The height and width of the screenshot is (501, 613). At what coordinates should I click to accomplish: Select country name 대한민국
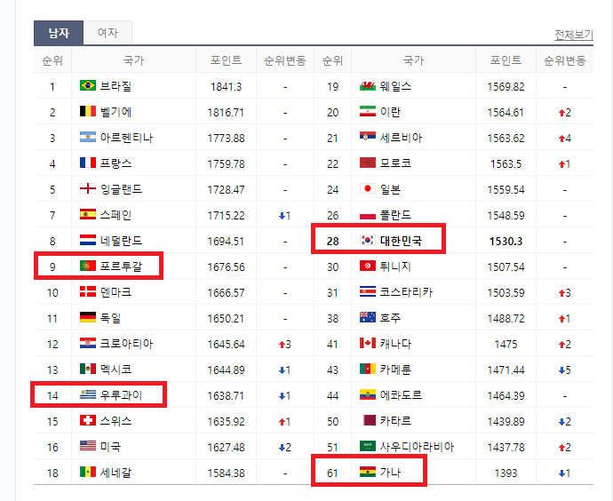(401, 241)
